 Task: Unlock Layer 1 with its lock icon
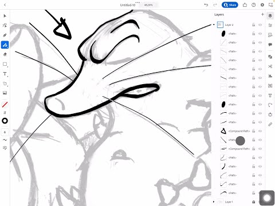254,202
